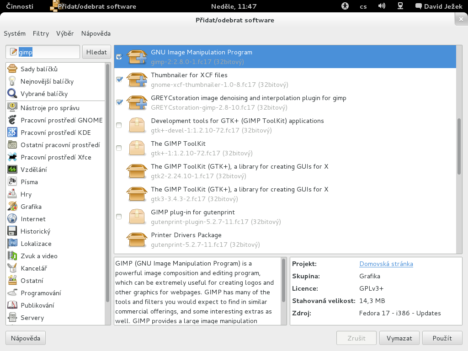Viewport: 468px width, 351px height.
Task: Click the GPLv3+ licence value
Action: pos(371,288)
